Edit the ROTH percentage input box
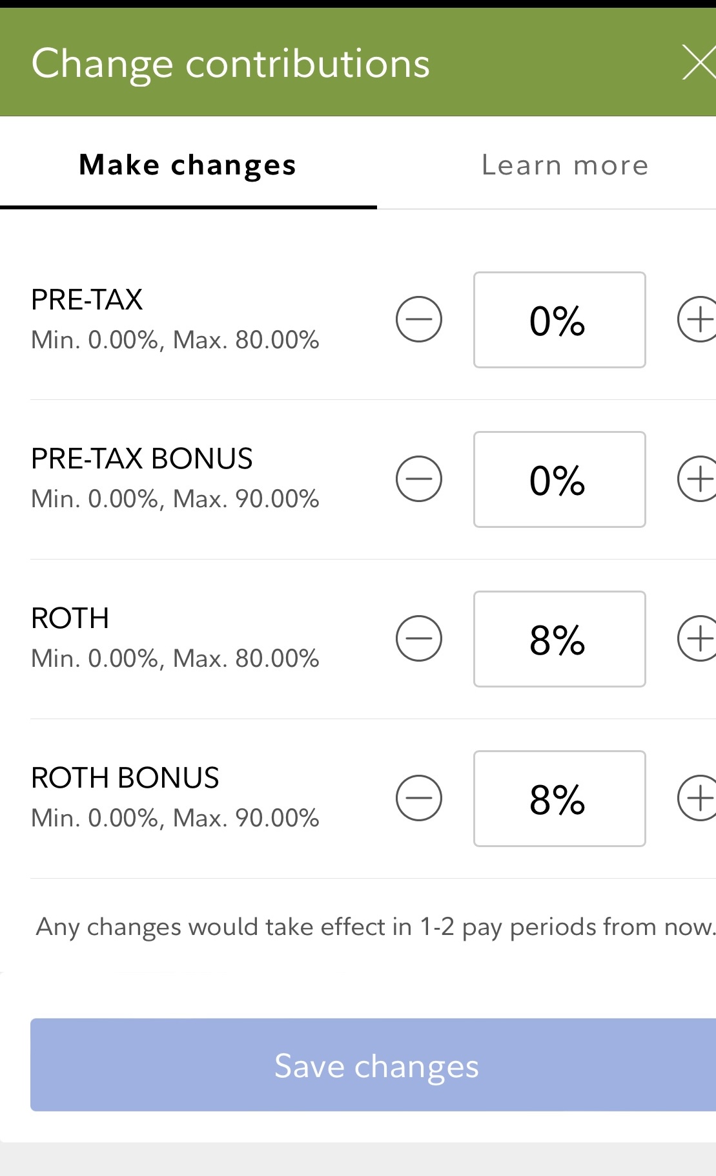 tap(559, 639)
